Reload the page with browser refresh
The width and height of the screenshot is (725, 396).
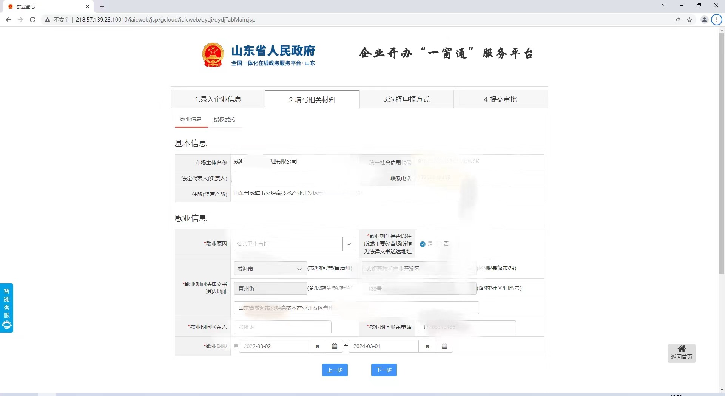tap(32, 20)
